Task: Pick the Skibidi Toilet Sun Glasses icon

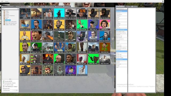Action: click(x=25, y=70)
